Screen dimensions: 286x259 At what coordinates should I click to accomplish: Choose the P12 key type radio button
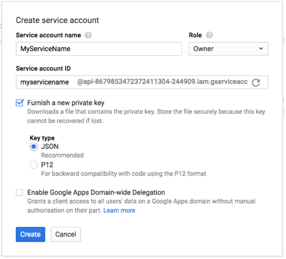[x=33, y=165]
